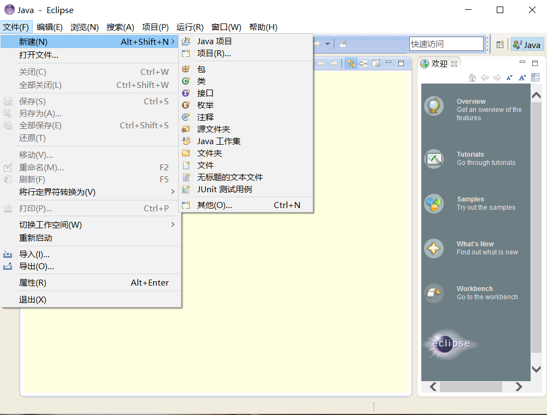Click the 项目(R)... wizard icon

[186, 54]
